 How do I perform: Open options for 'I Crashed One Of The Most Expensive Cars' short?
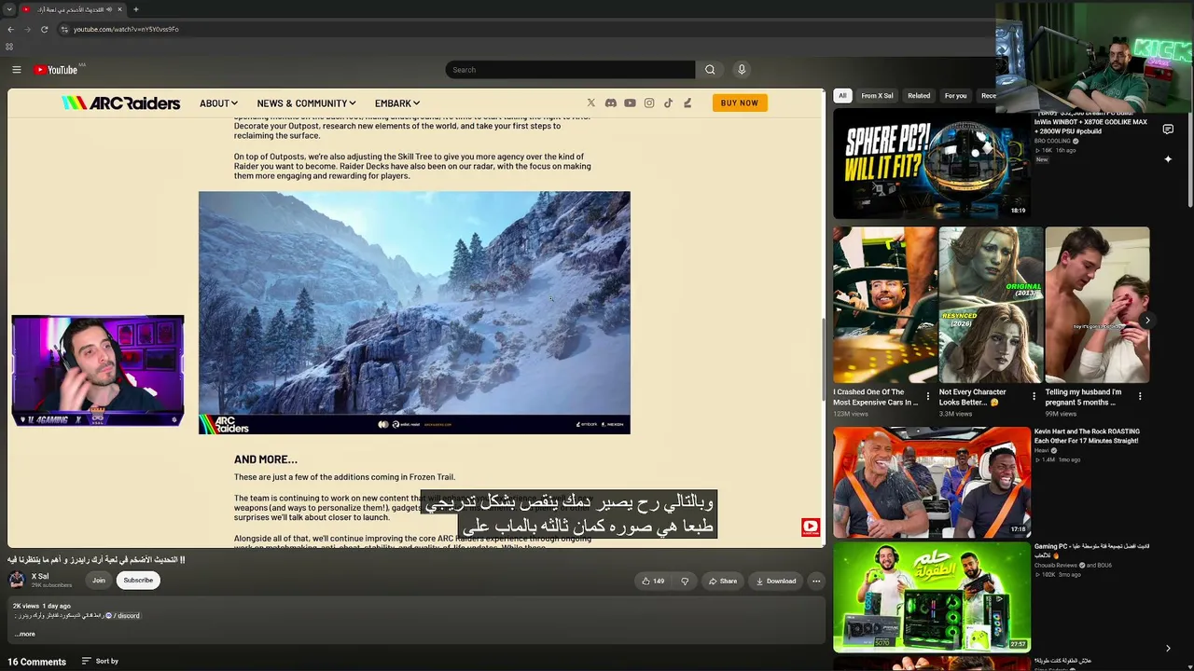click(927, 396)
